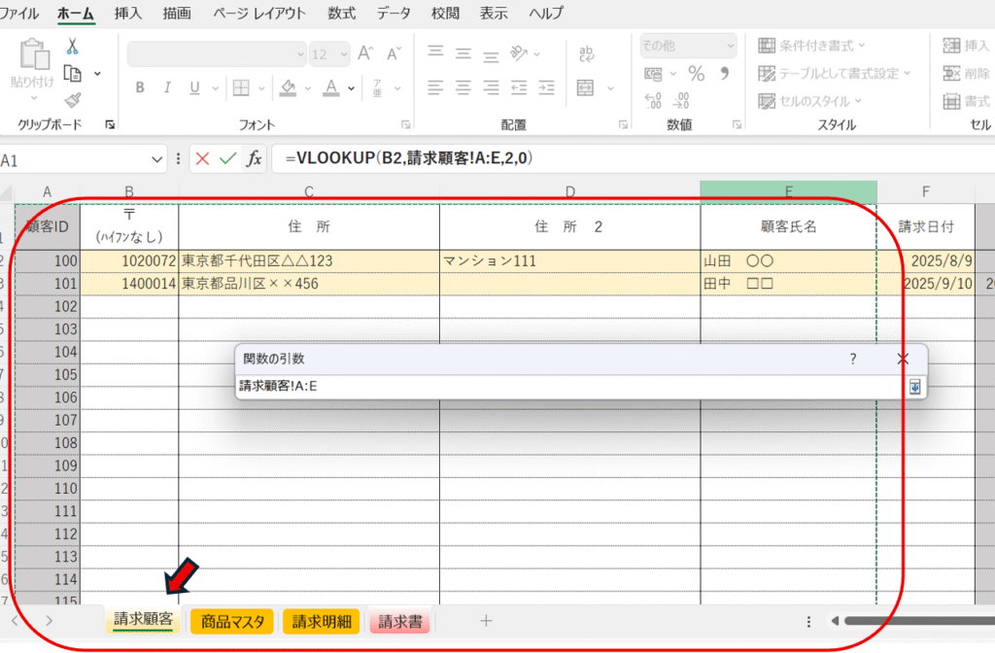The height and width of the screenshot is (653, 995).
Task: Click the Format Painter brush icon
Action: [73, 98]
